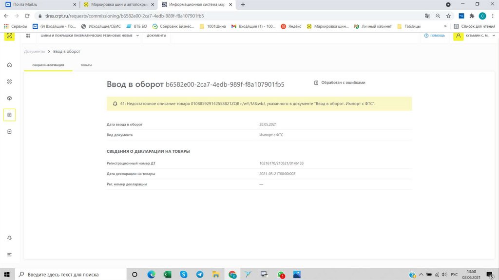
Task: Open the goods cube icon in sidebar
Action: 9,98
